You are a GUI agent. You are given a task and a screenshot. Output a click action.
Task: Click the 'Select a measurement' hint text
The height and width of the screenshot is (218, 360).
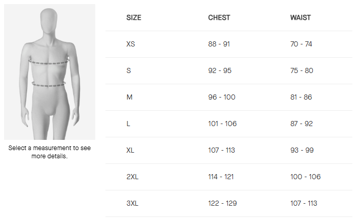[49, 152]
